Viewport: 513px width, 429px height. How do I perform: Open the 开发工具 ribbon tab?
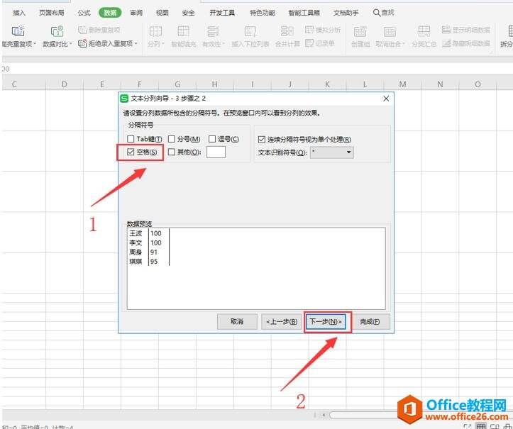pos(222,13)
